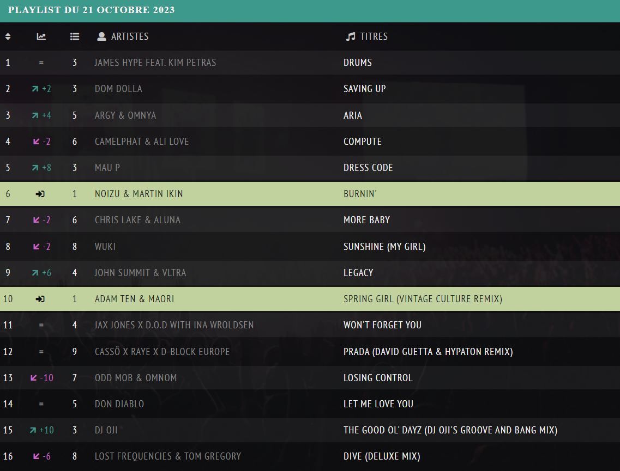The height and width of the screenshot is (471, 620).
Task: Select artist NOIZU & MARTIN IKIN
Action: point(139,194)
